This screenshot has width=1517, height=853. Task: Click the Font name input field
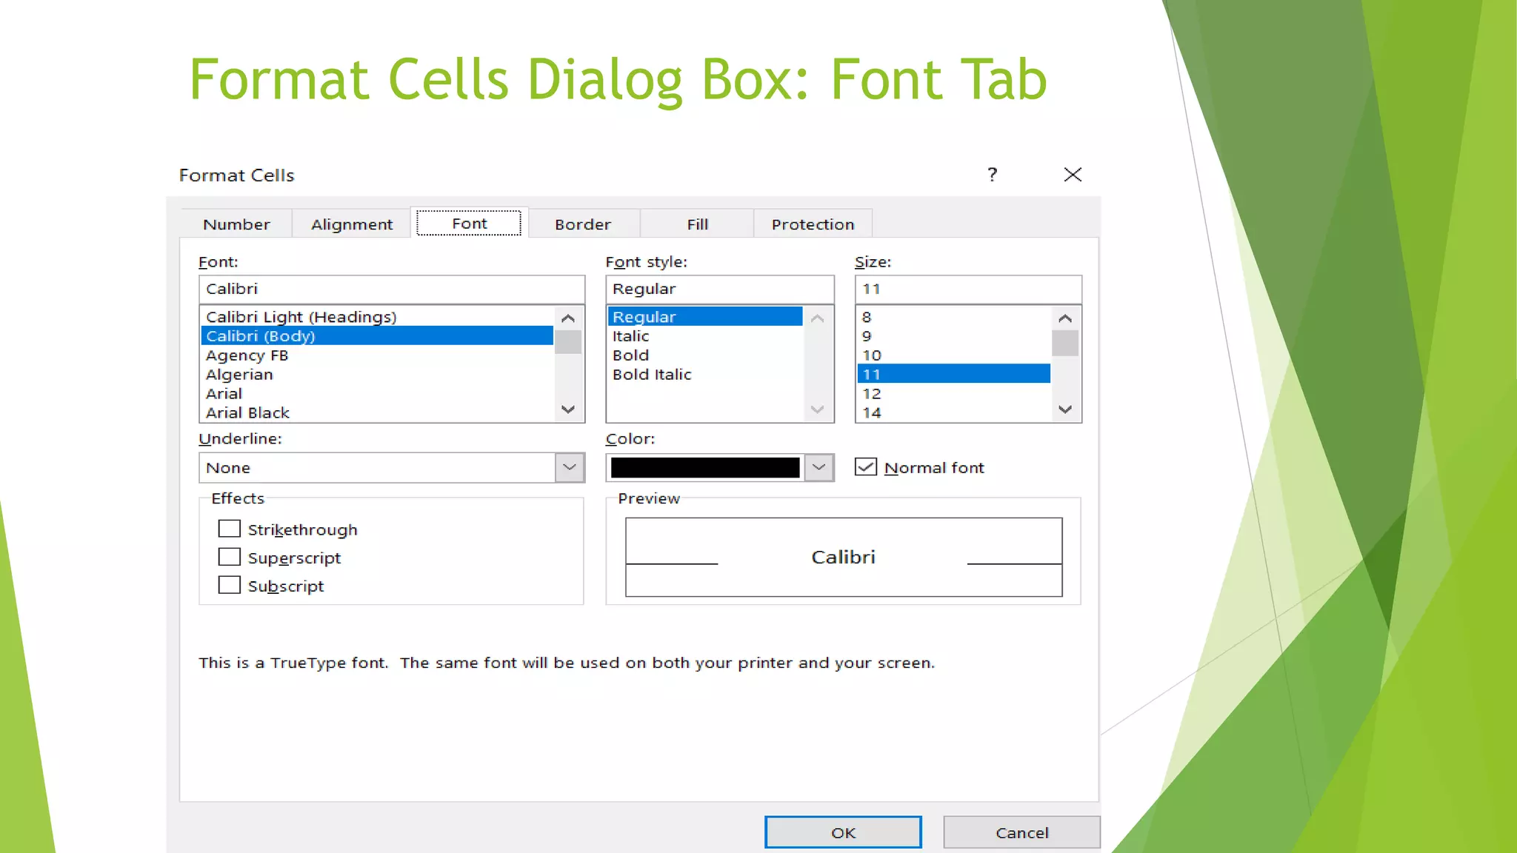392,289
